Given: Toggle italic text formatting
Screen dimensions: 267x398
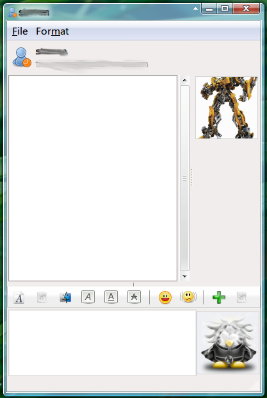Looking at the screenshot, I should [x=88, y=297].
